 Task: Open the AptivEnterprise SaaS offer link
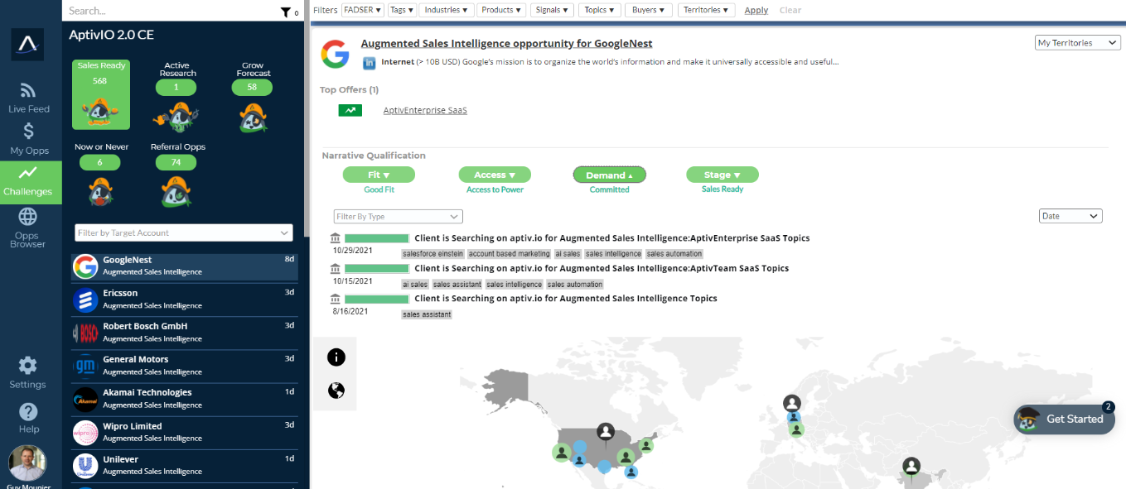[425, 110]
